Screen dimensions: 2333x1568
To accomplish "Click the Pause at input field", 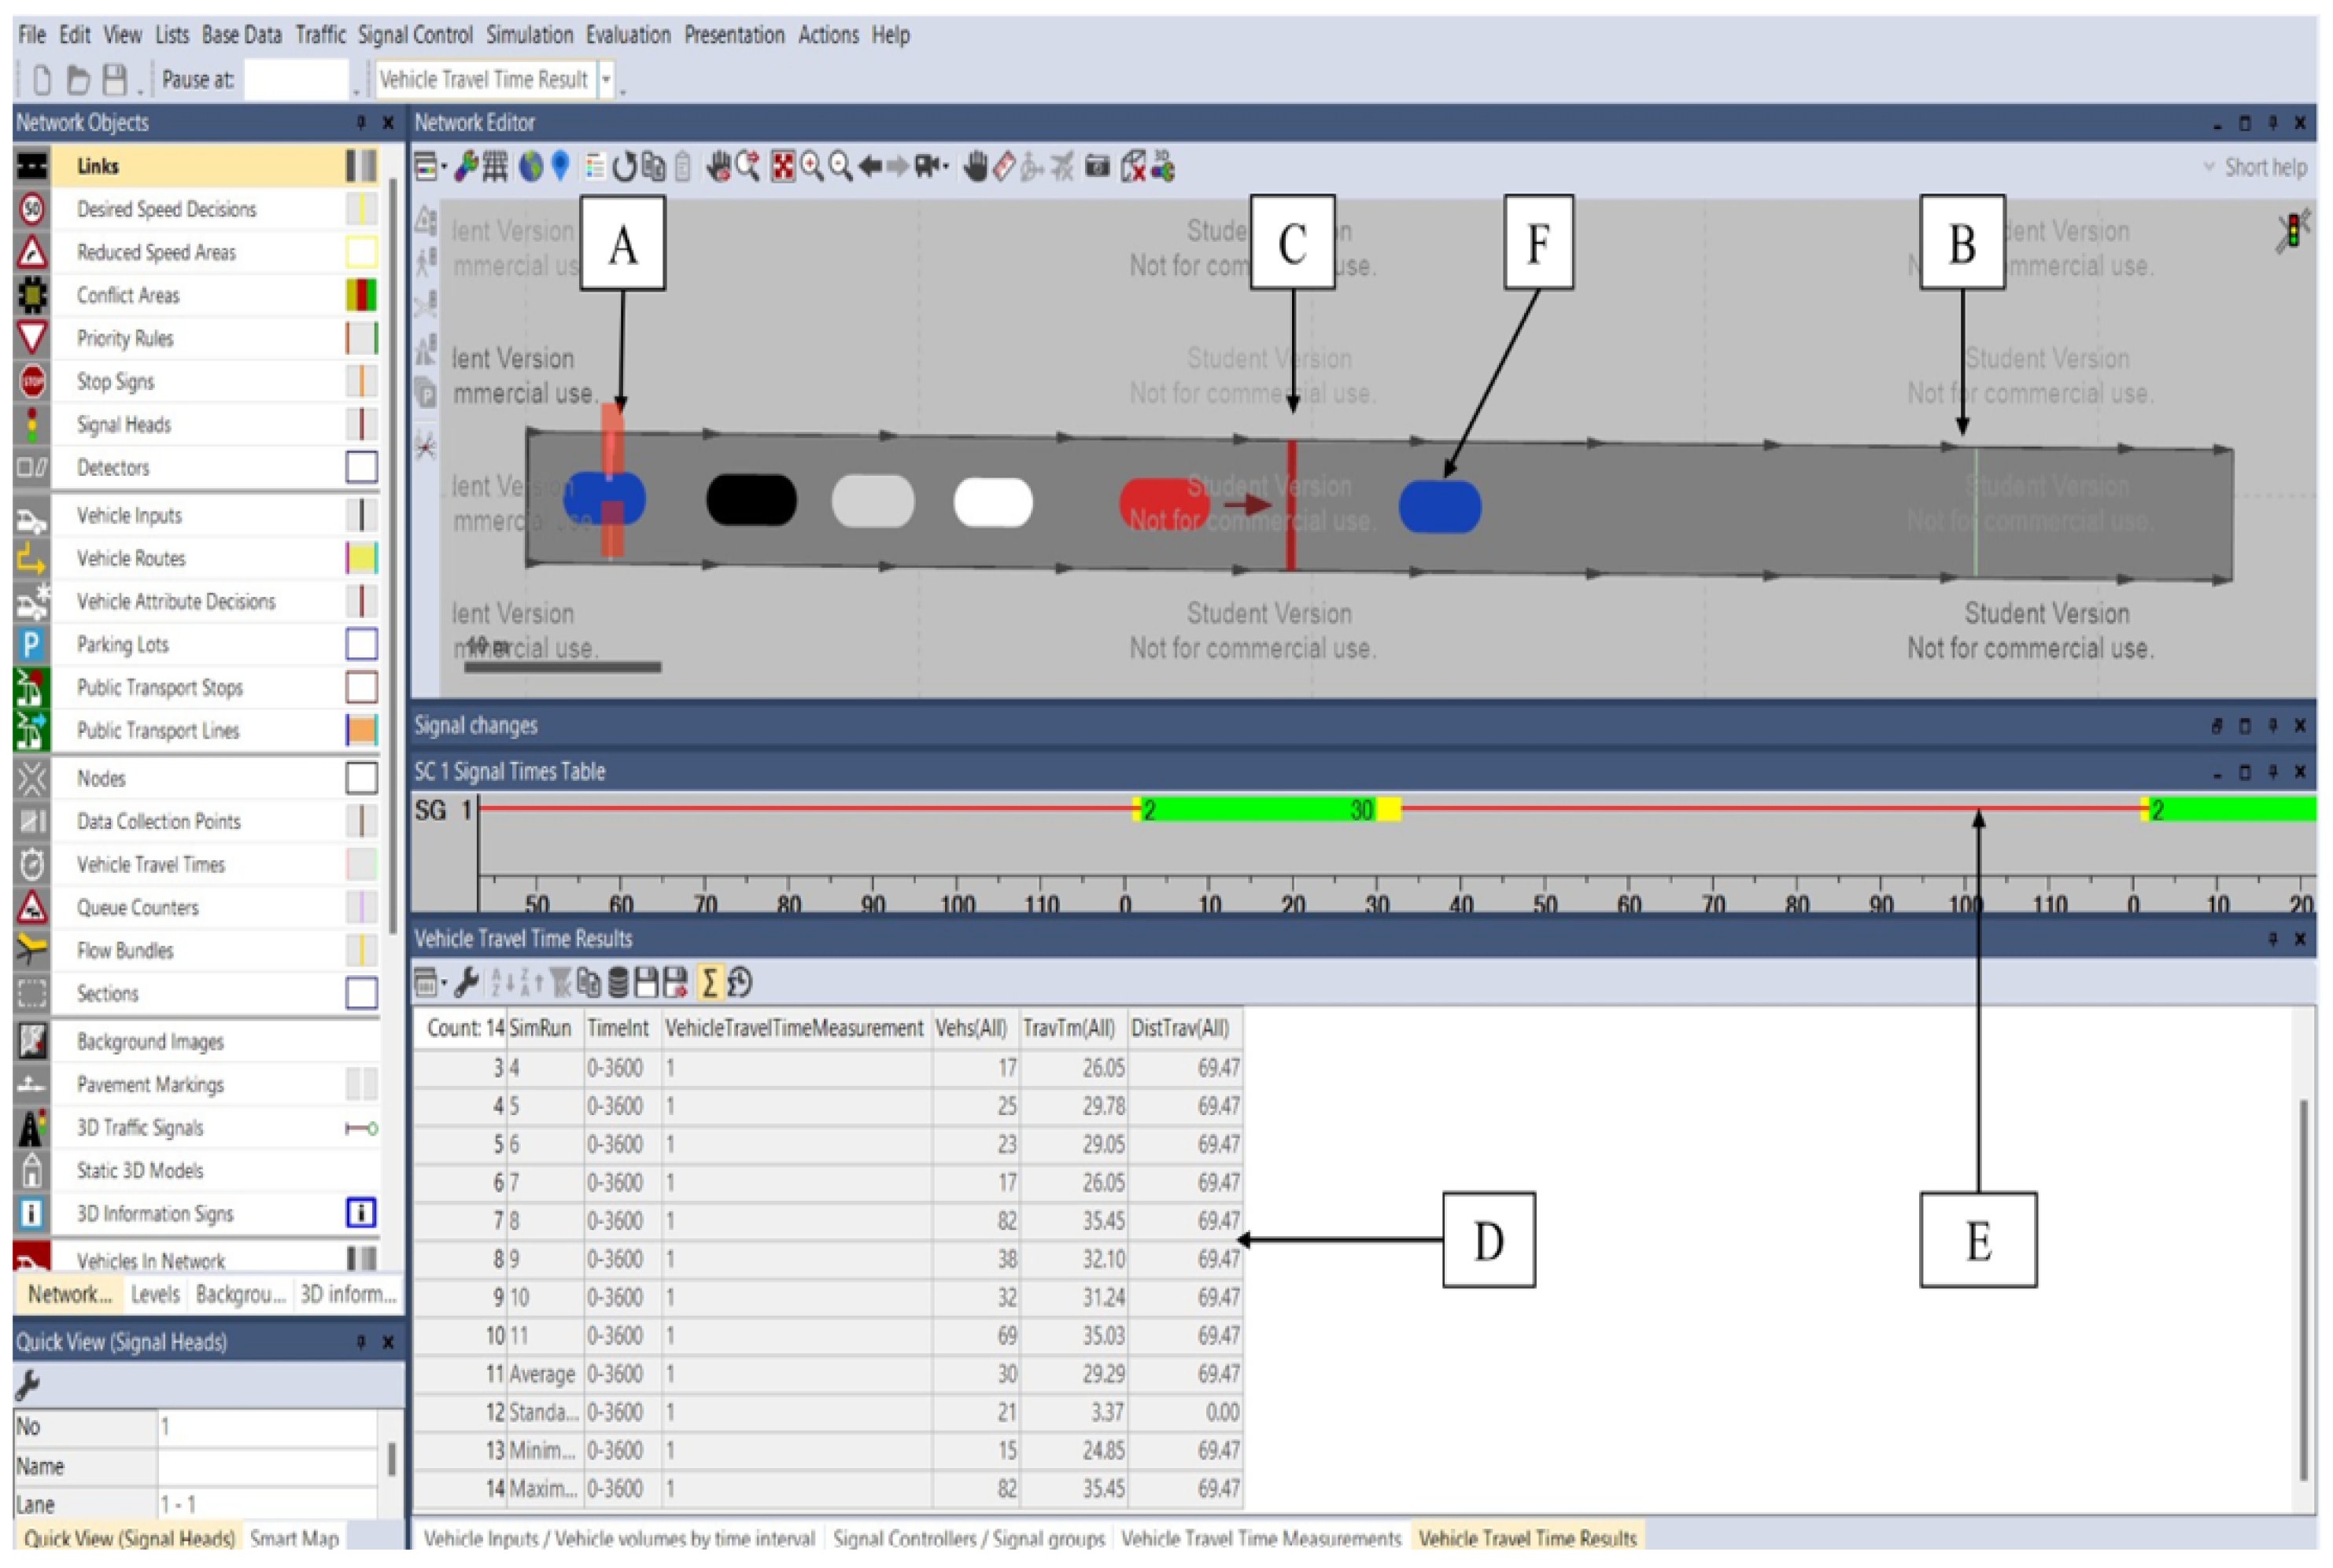I will pos(295,79).
